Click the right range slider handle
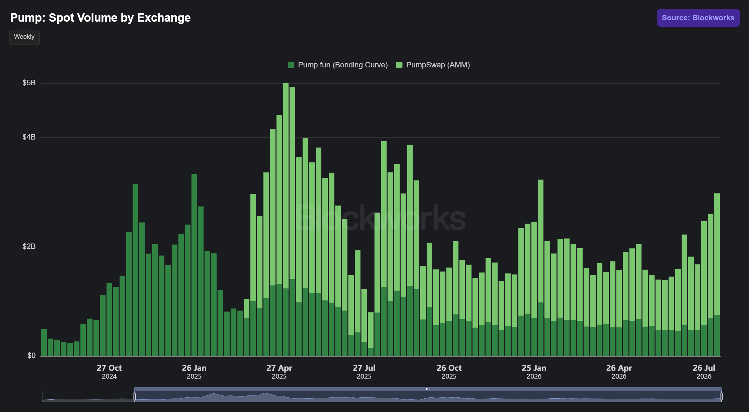Screen dimensions: 749x412 tap(721, 396)
